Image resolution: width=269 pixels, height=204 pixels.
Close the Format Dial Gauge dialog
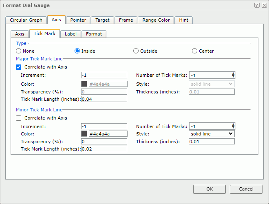(264, 5)
